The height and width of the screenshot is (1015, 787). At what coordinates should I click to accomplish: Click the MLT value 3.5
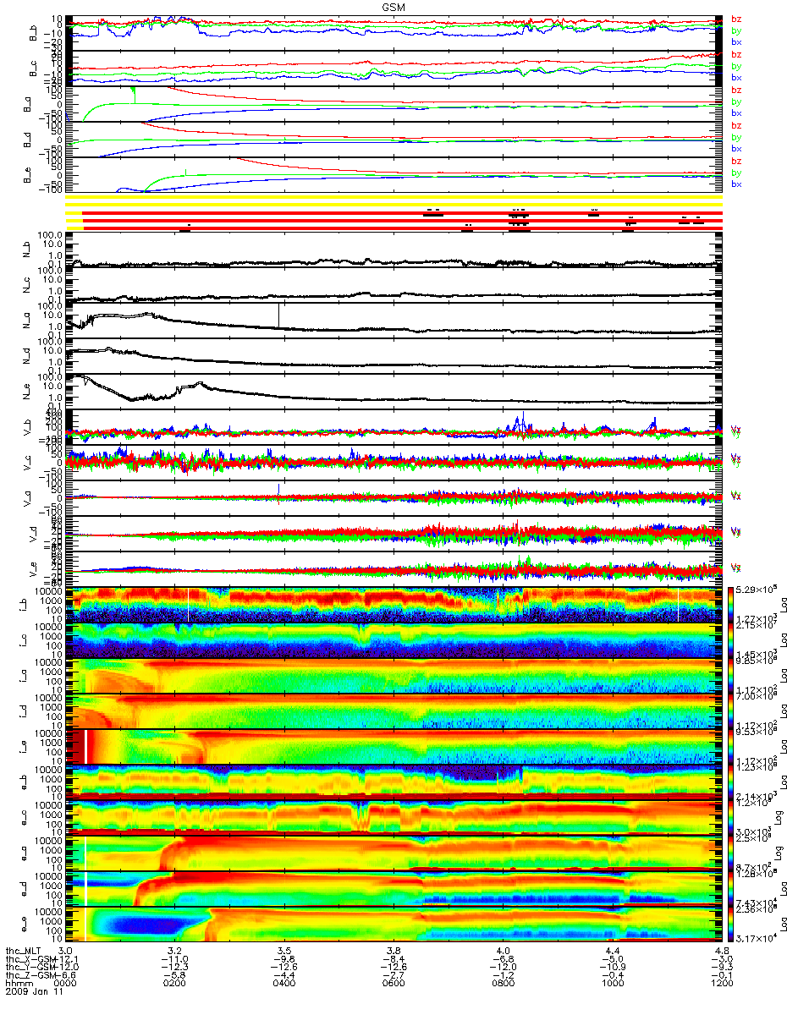(284, 952)
